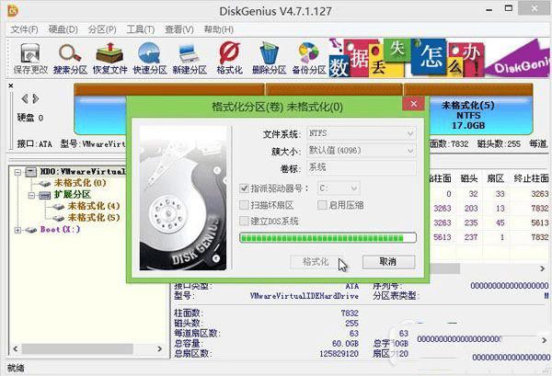Open the 工具(T) menu
The image size is (552, 376).
click(141, 29)
